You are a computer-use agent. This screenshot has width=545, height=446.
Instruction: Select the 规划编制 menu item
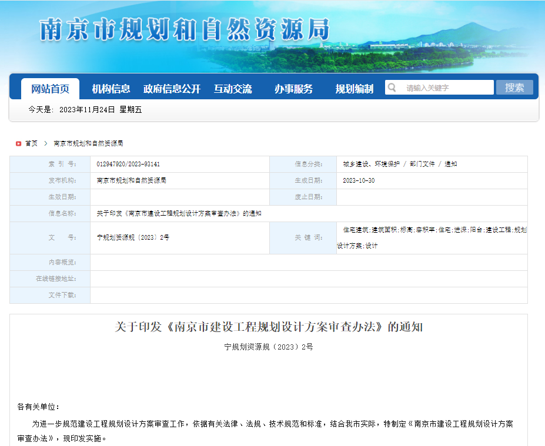354,89
